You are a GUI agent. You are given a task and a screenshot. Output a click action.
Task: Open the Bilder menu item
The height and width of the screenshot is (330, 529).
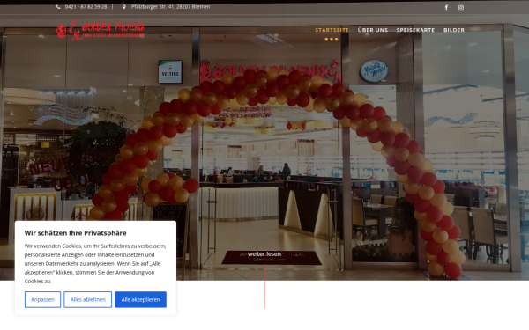454,30
